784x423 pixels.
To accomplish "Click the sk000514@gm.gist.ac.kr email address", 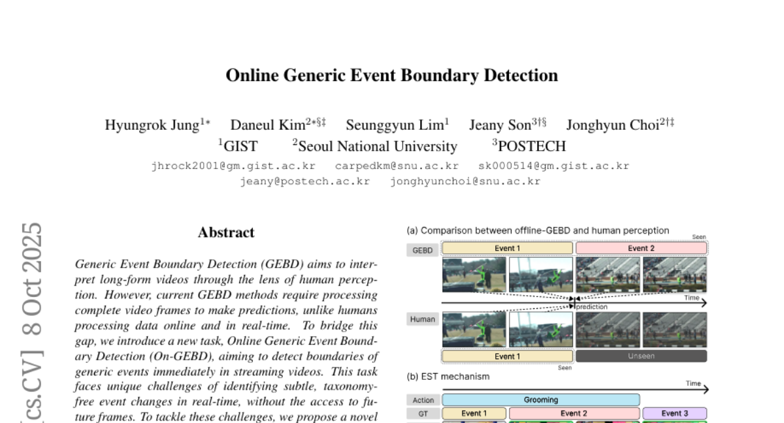I will tap(553, 166).
